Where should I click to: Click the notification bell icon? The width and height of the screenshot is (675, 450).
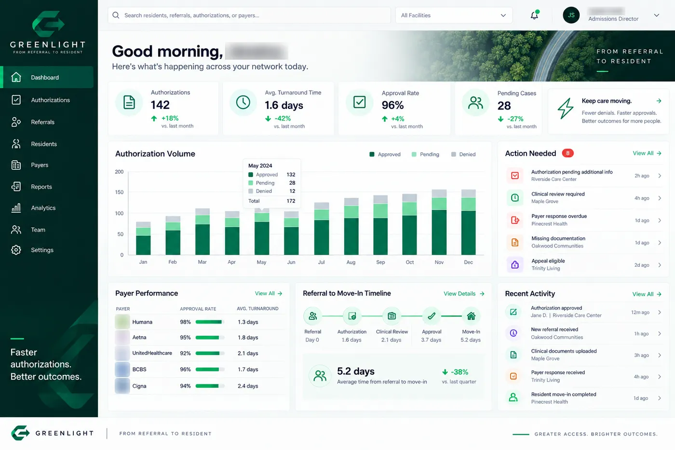coord(534,15)
